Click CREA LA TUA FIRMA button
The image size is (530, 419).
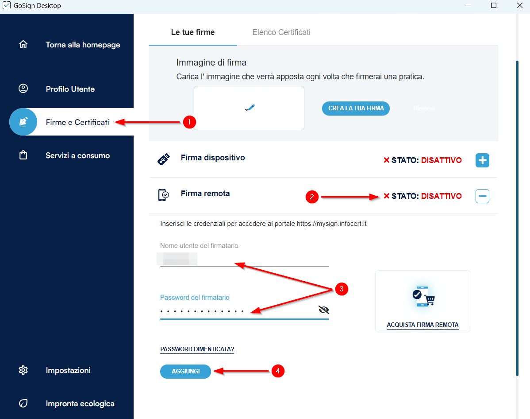pos(356,109)
